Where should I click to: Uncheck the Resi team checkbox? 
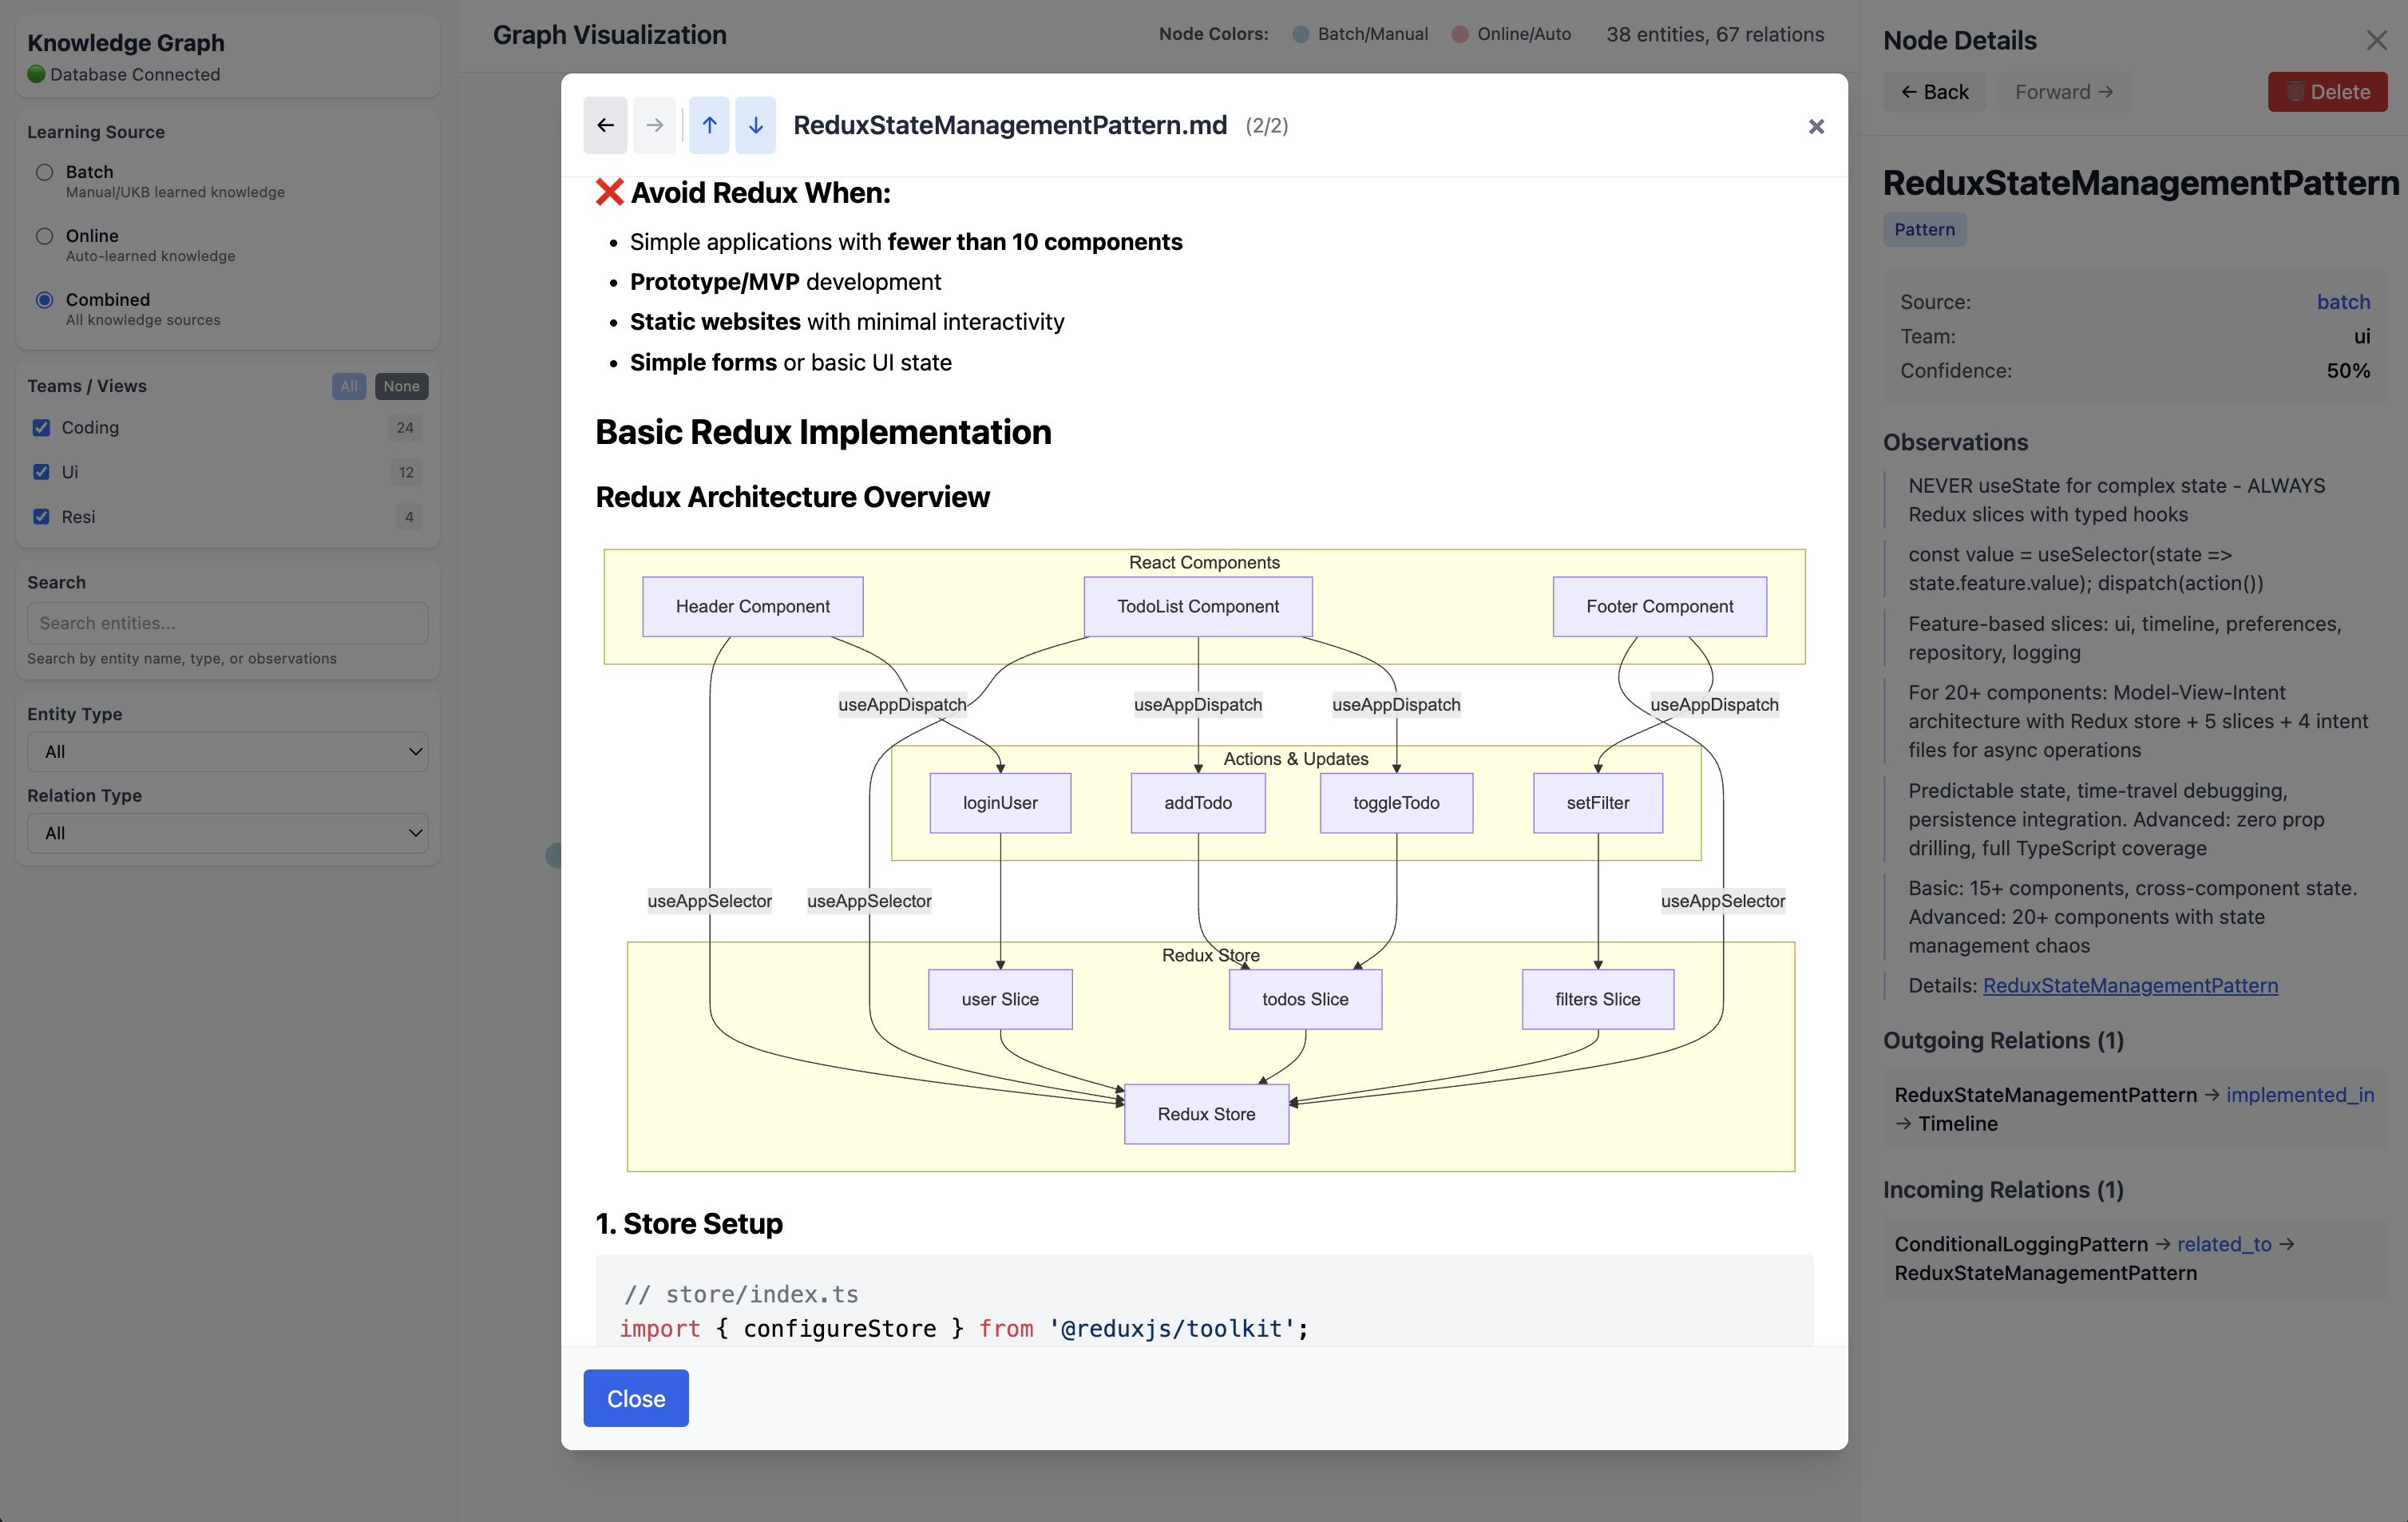(41, 517)
